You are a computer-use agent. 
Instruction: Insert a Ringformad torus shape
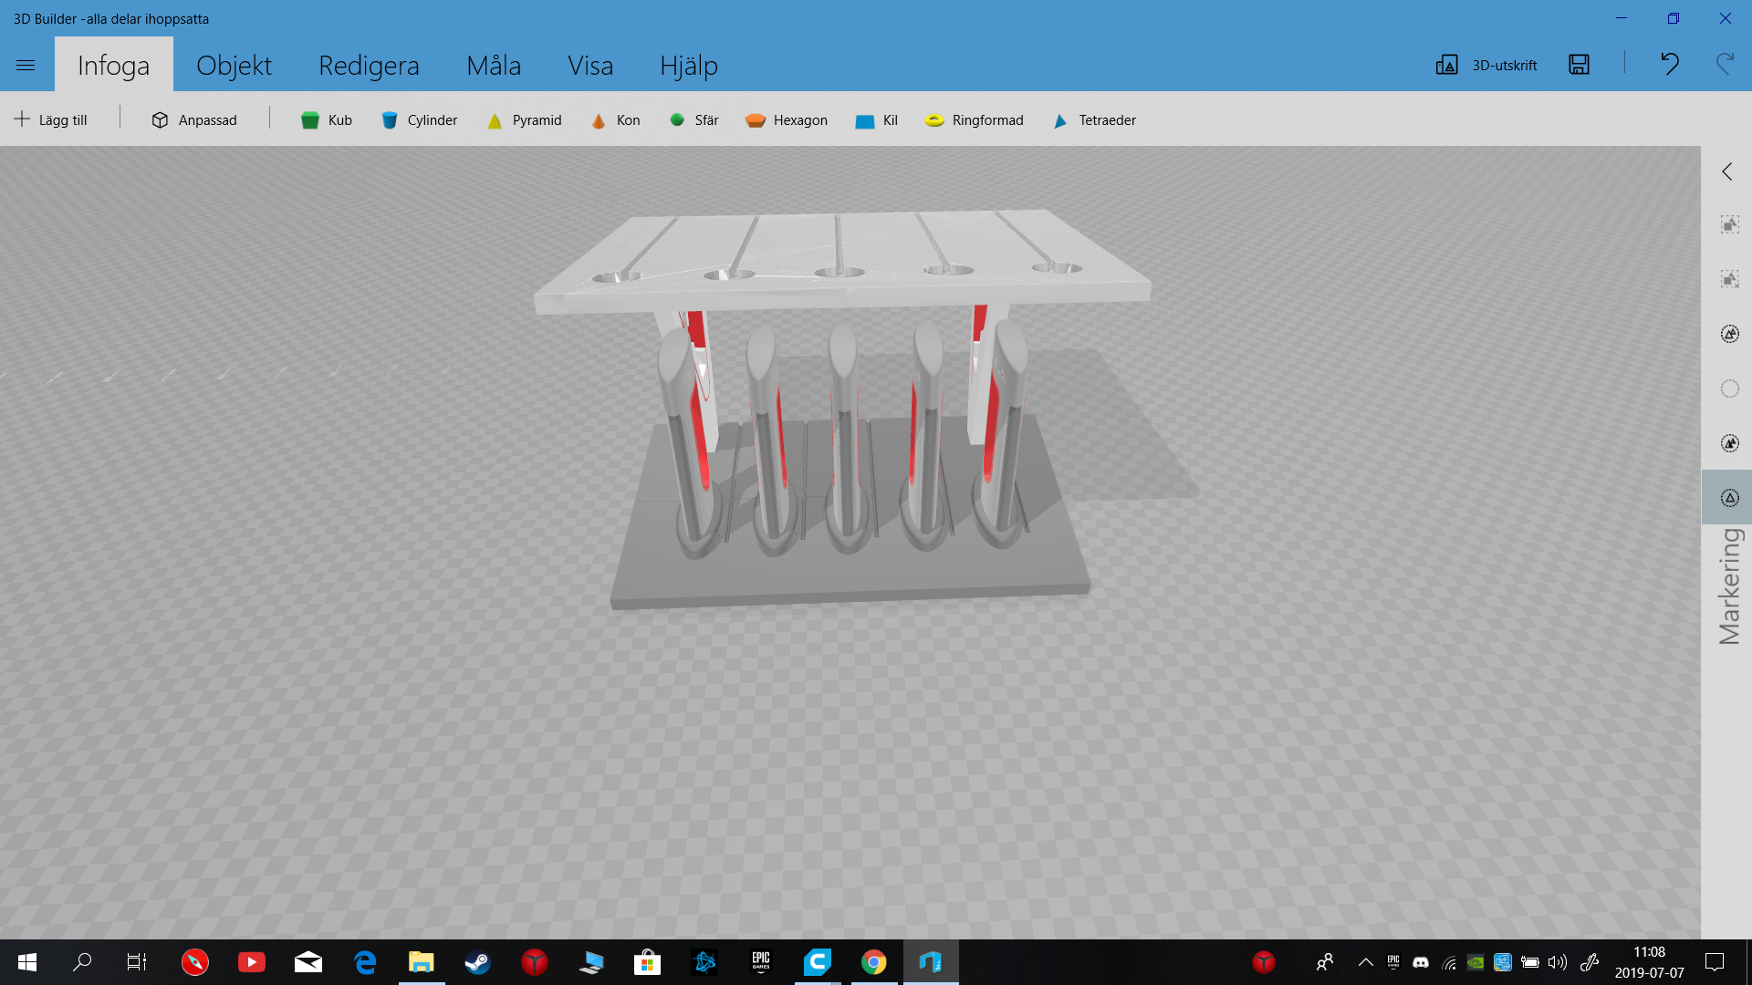975,119
